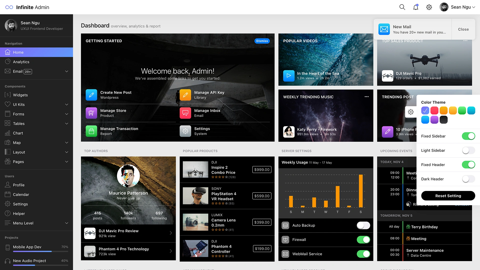This screenshot has width=480, height=270.
Task: Turn off the WebMail Service switch
Action: [x=363, y=254]
